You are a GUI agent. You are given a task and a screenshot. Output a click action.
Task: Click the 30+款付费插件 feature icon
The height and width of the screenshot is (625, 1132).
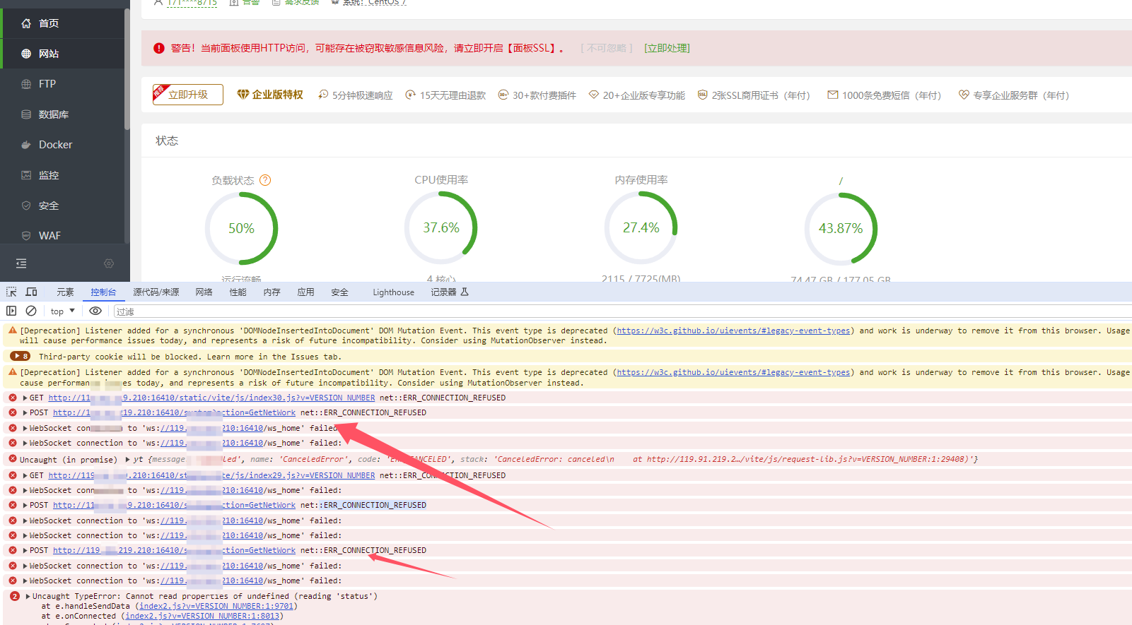[503, 95]
